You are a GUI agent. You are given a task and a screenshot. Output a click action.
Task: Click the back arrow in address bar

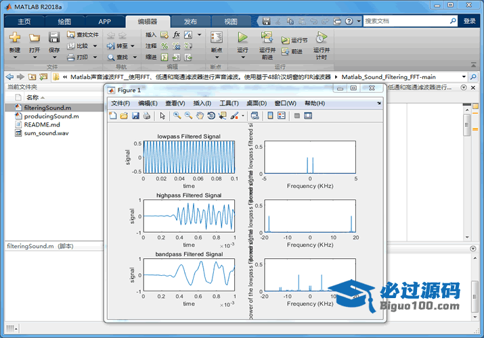pyautogui.click(x=9, y=76)
